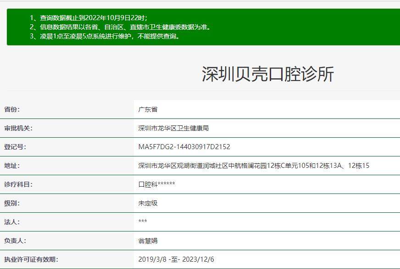Click the 未定级 level value
Screen dimensions: 400x269
pos(149,203)
